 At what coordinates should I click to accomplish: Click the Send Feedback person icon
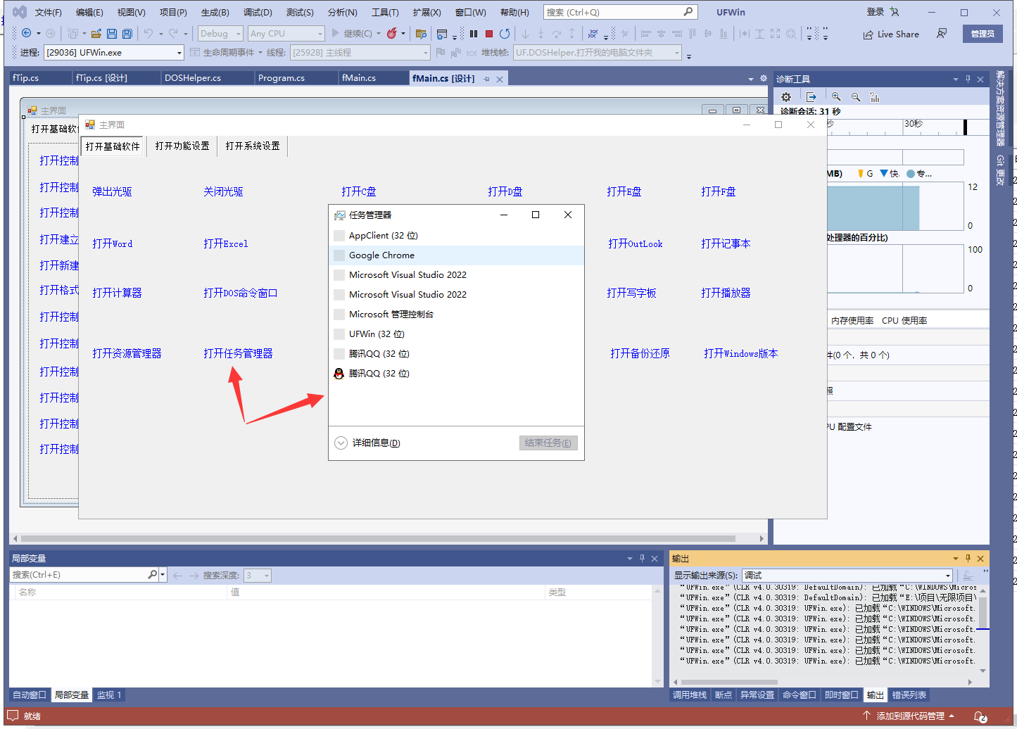942,33
